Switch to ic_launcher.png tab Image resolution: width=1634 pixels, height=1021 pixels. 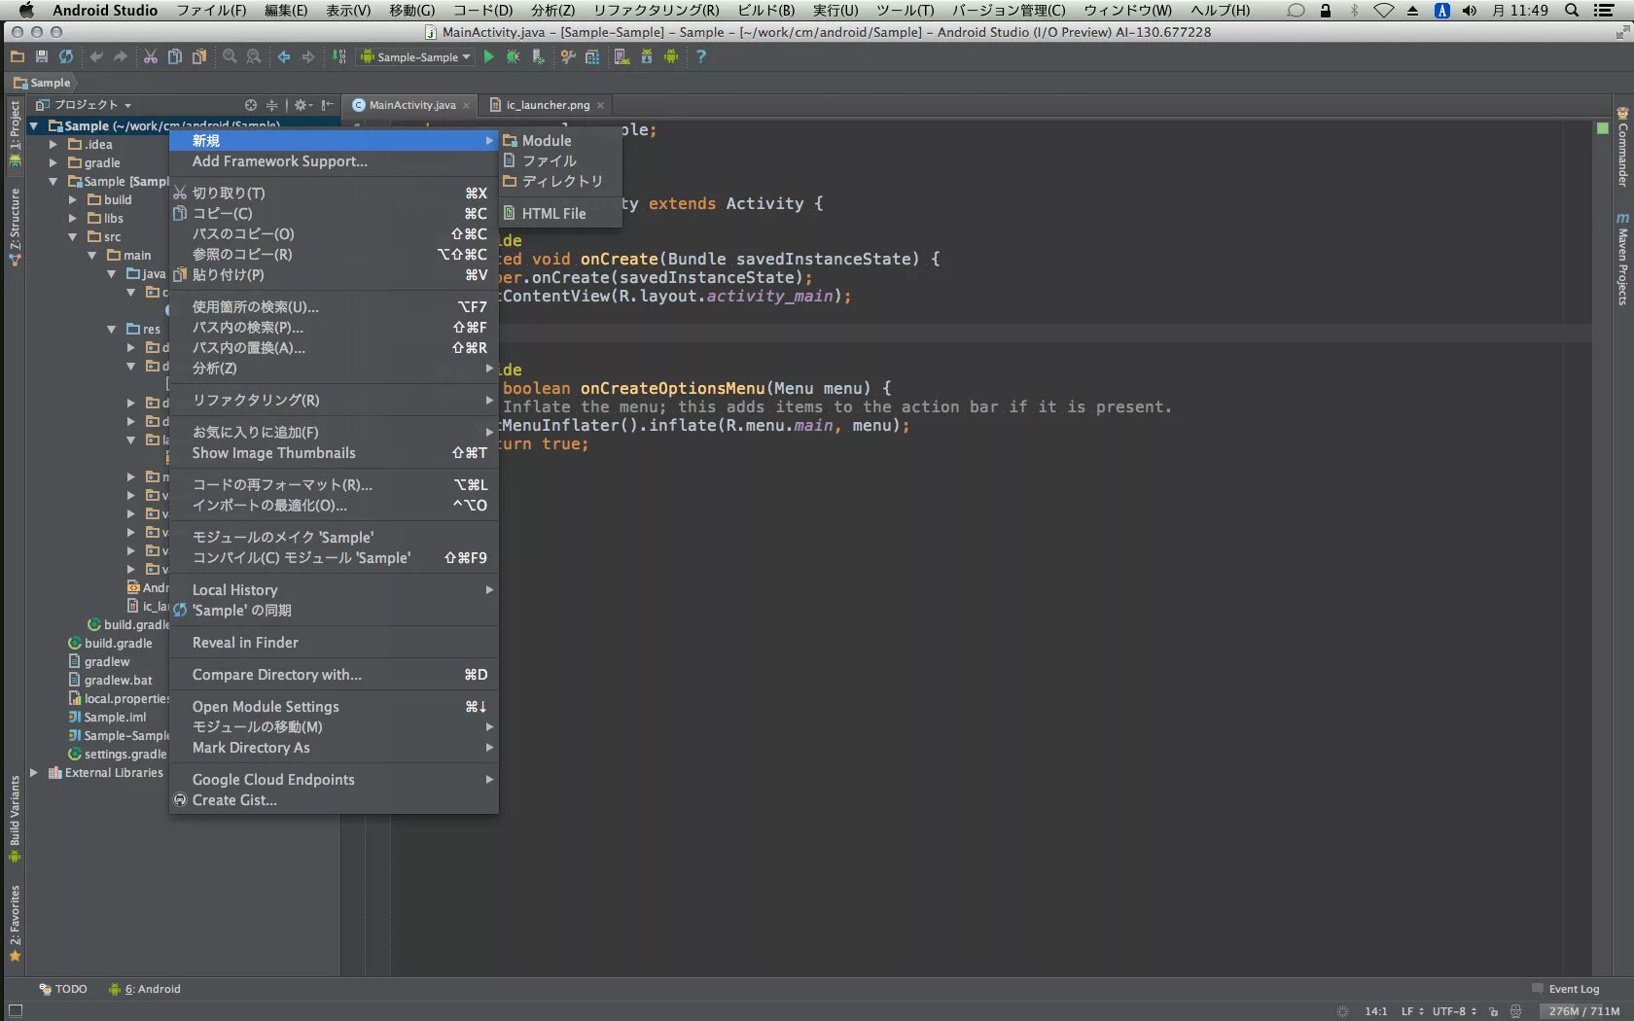click(x=547, y=105)
